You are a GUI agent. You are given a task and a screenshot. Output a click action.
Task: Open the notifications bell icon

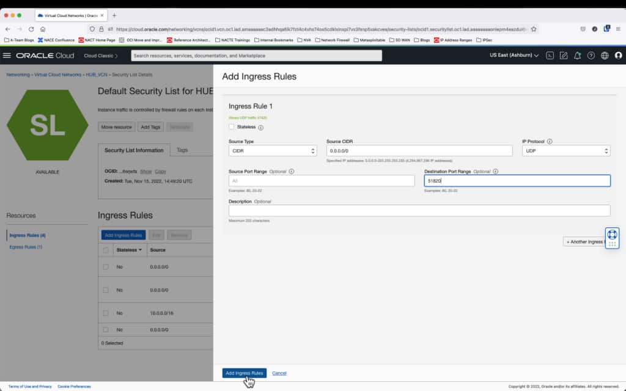pos(576,56)
